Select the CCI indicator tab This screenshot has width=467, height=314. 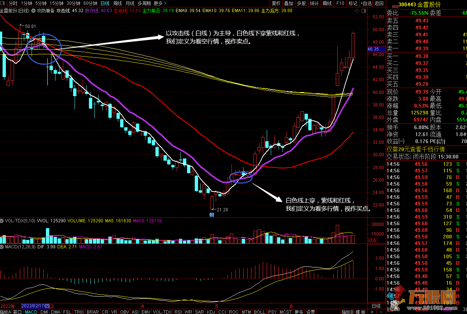pos(222,312)
